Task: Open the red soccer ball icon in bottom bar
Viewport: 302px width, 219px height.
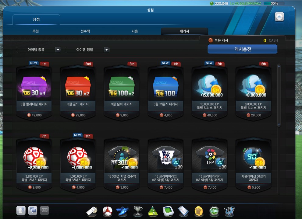Action: (x=107, y=211)
